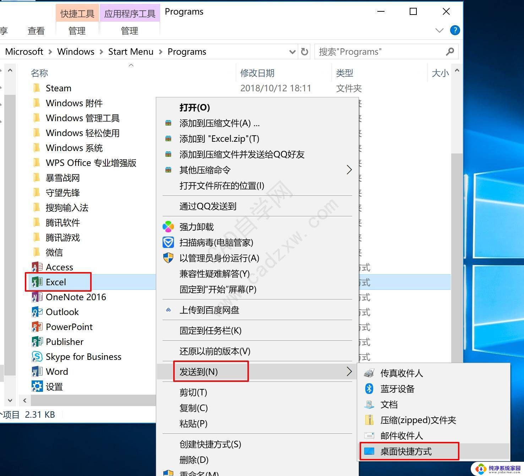Screen dimensions: 524x476
Task: Choose 兼容性疑难解答(Y)
Action: point(214,274)
